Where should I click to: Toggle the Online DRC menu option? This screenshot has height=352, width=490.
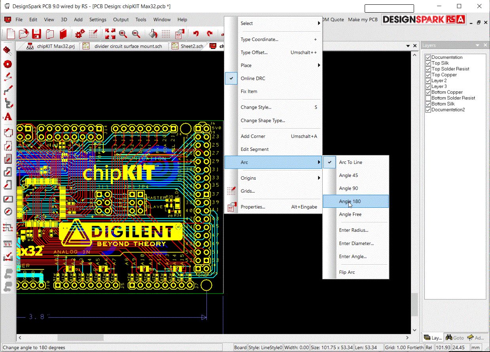coord(253,78)
